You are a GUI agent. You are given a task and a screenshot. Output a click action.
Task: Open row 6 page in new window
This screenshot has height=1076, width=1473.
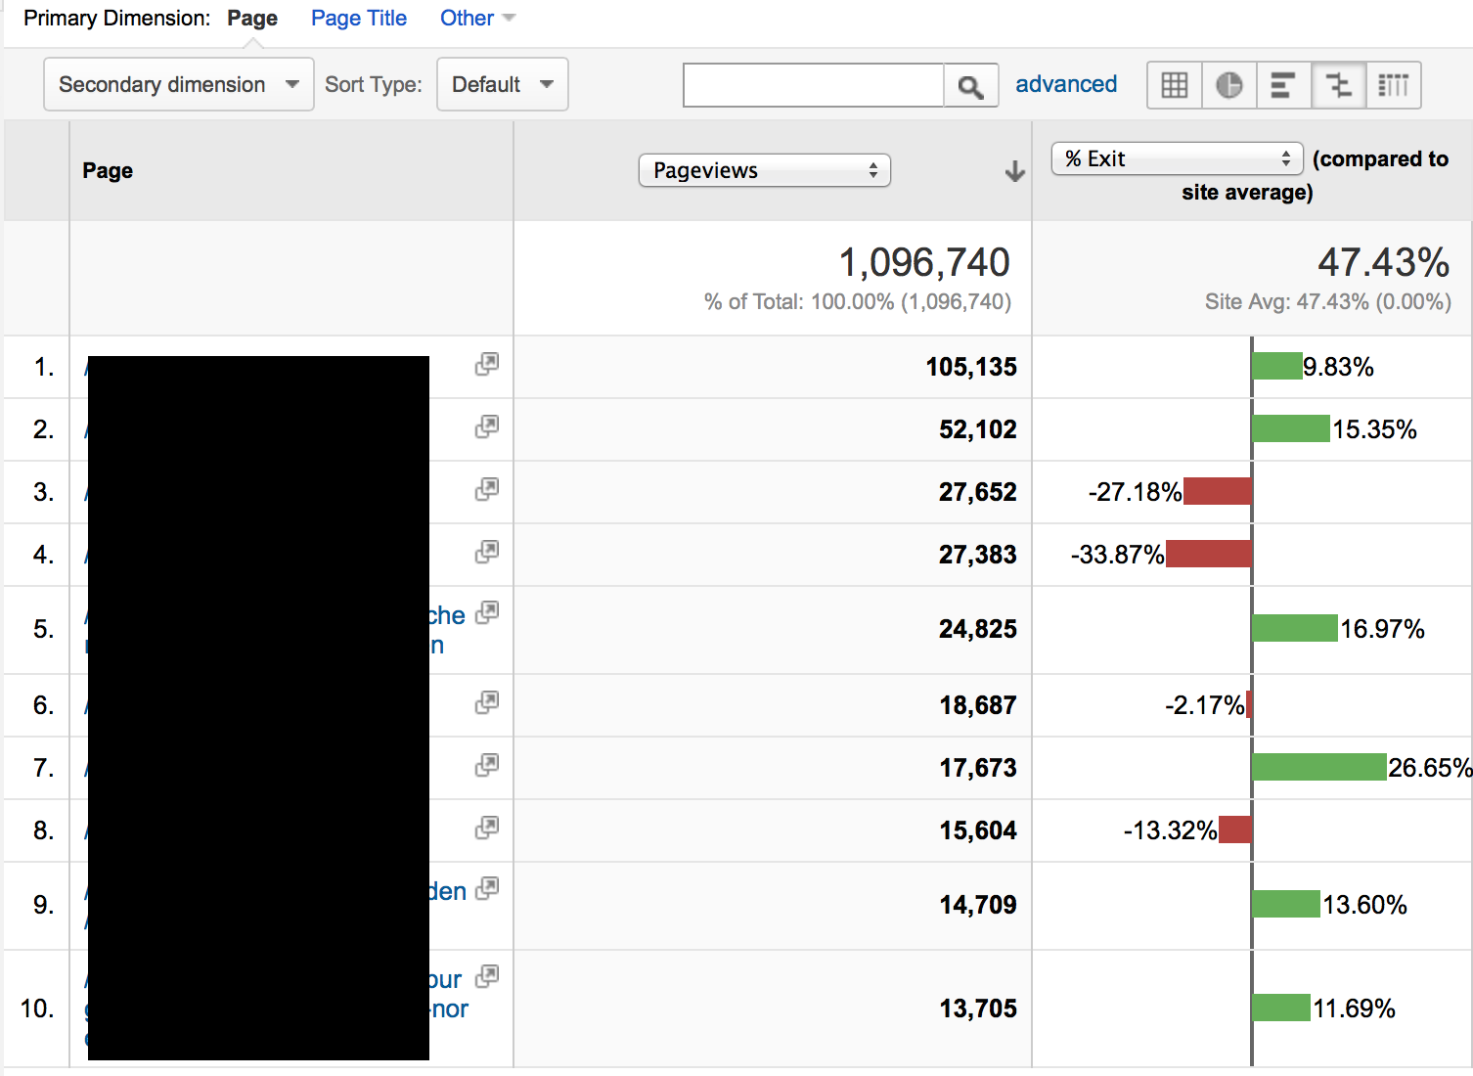click(487, 702)
